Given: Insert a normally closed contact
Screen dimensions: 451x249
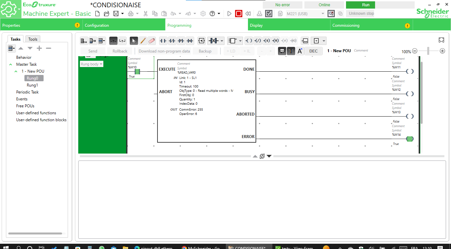Looking at the screenshot, I should (172, 41).
